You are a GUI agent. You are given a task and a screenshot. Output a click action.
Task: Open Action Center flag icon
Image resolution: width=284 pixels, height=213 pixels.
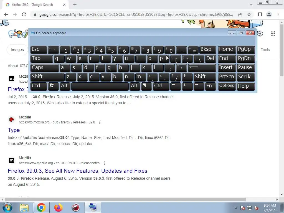coord(243,208)
